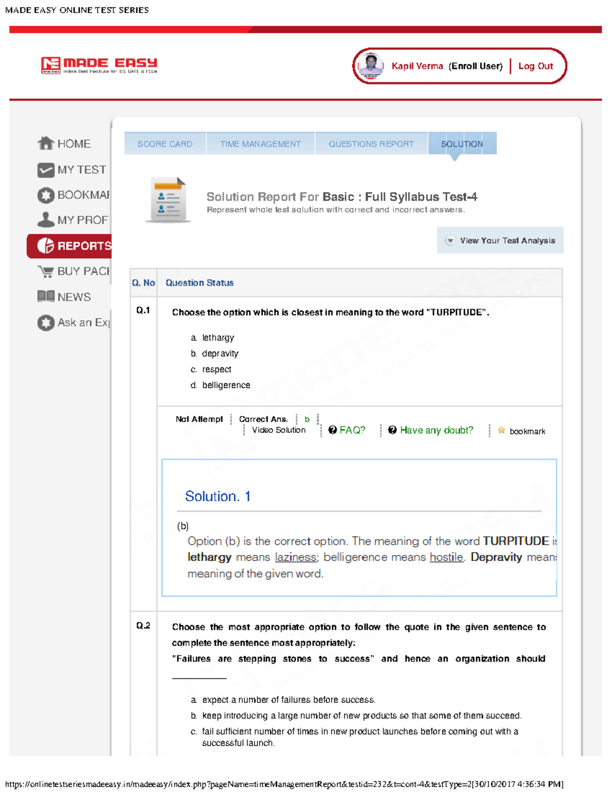Click the FAQ question mark icon
This screenshot has height=792, width=612.
(x=333, y=430)
